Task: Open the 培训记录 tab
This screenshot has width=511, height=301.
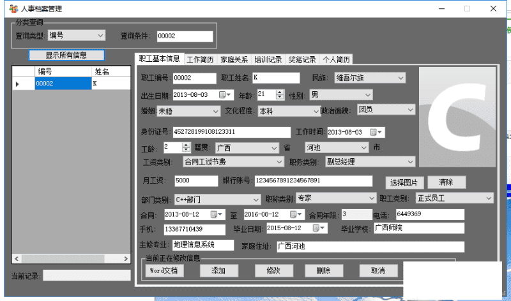Action: pyautogui.click(x=268, y=59)
